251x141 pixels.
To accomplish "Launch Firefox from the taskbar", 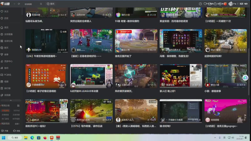I will (45, 138).
